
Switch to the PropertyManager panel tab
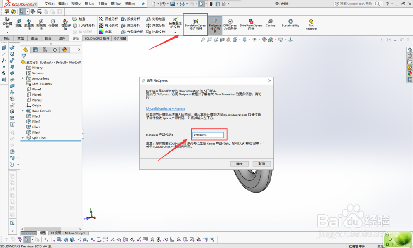[x=35, y=50]
